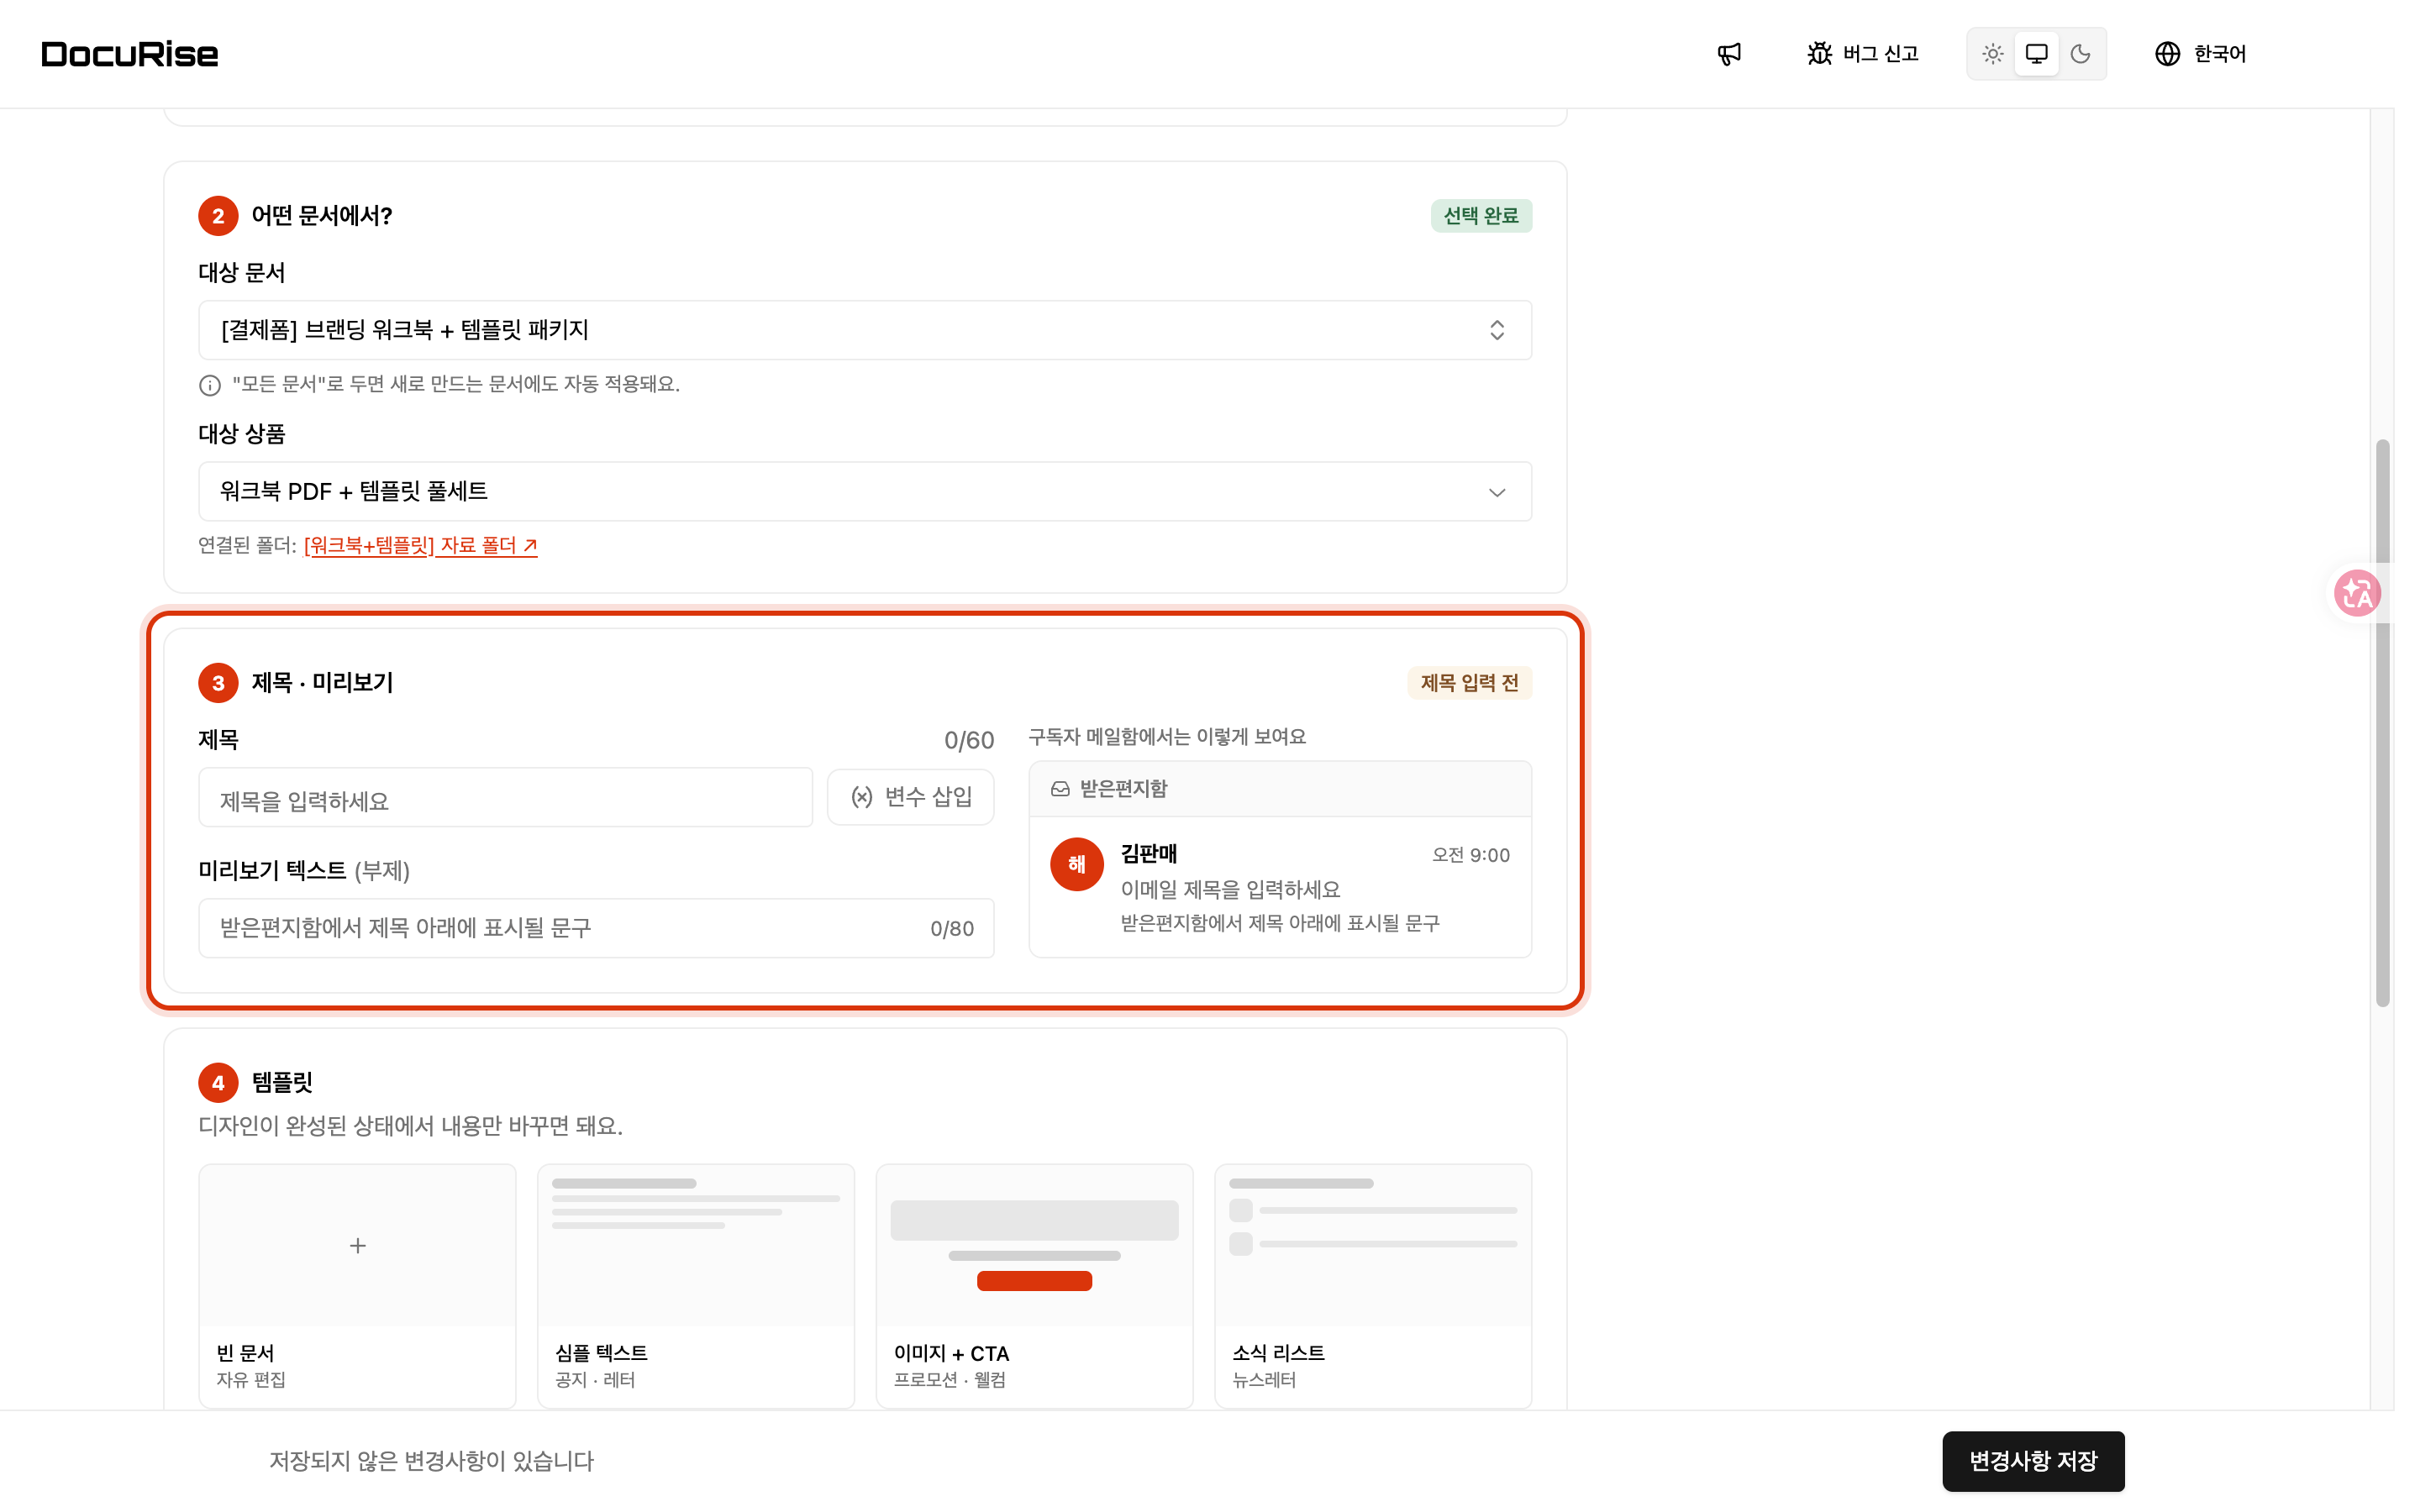Screen dimensions: 2420x1512
Task: Switch to light theme sun icon
Action: (x=1992, y=54)
